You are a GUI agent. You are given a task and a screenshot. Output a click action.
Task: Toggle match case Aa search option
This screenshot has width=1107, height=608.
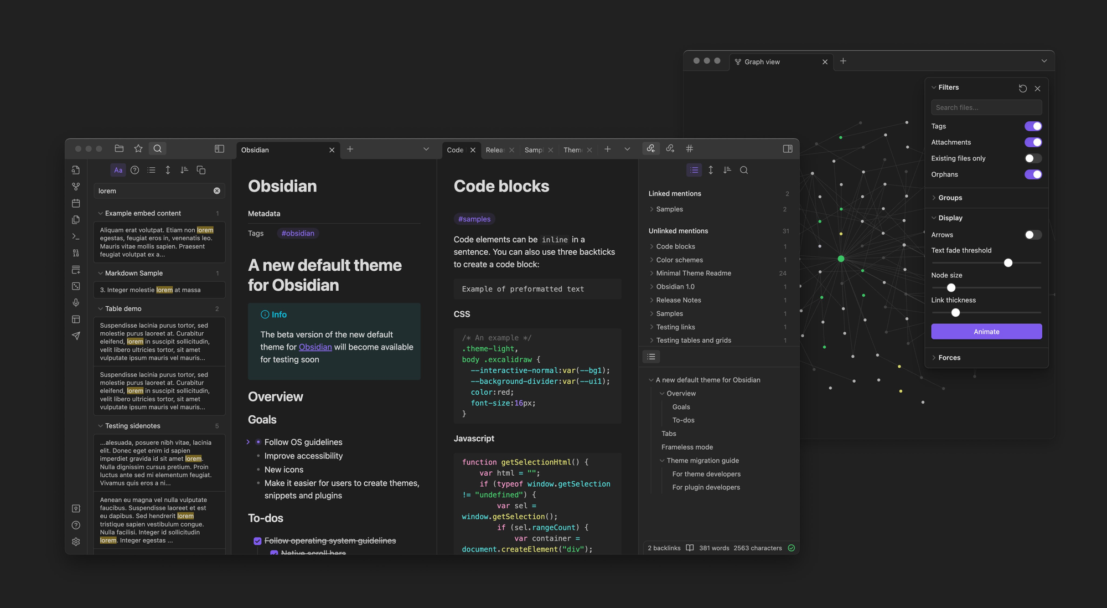click(x=118, y=170)
